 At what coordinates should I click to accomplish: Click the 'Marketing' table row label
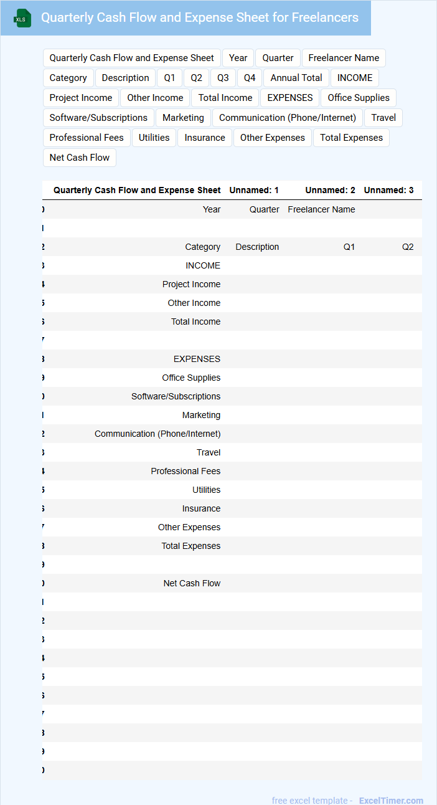pos(202,415)
